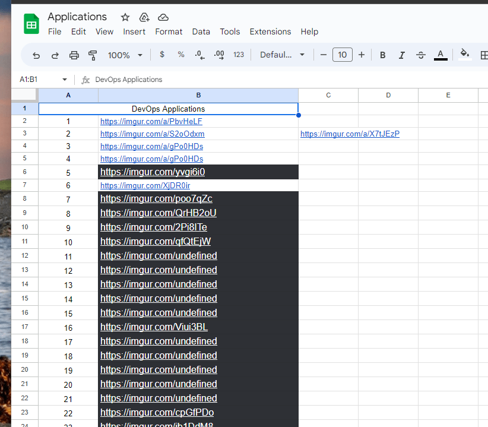Open the Help menu
The height and width of the screenshot is (427, 488).
(309, 31)
